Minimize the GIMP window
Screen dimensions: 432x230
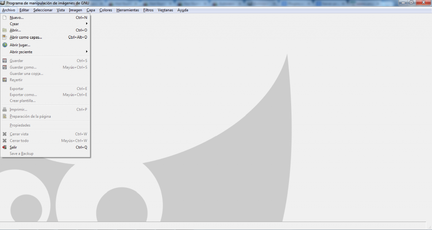tap(403, 3)
